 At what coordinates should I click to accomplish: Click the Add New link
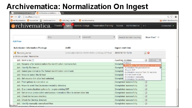pos(17,41)
